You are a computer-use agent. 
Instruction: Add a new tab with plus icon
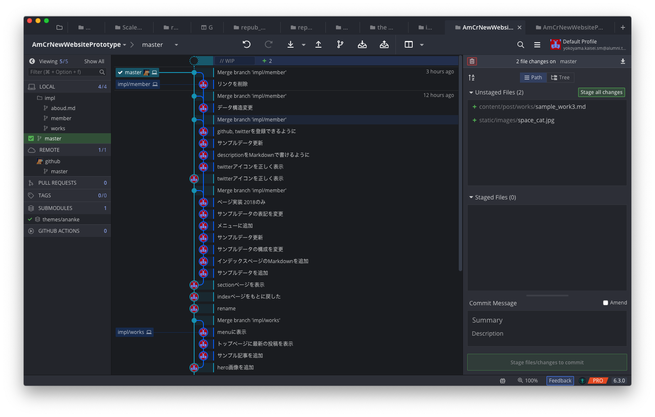click(623, 27)
